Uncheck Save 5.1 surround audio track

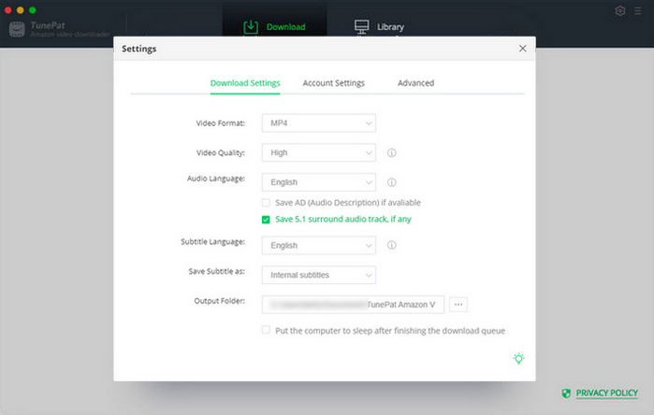click(267, 220)
